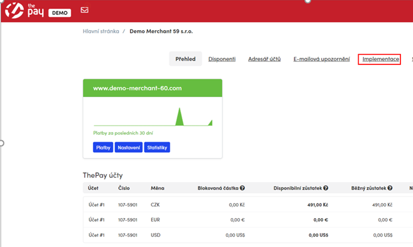Switch to the Přehled tab
The height and width of the screenshot is (247, 413).
pyautogui.click(x=185, y=59)
